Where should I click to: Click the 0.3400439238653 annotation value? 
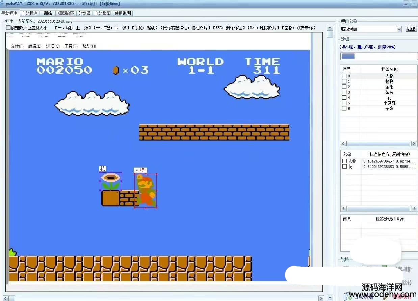[378, 167]
